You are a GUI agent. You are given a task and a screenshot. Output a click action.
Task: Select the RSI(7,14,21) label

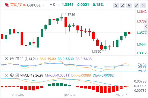point(29,59)
